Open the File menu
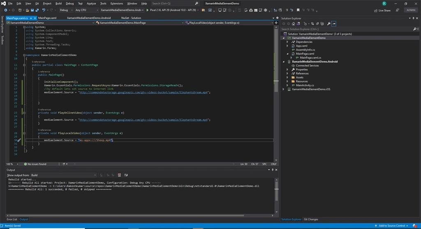 10,3
